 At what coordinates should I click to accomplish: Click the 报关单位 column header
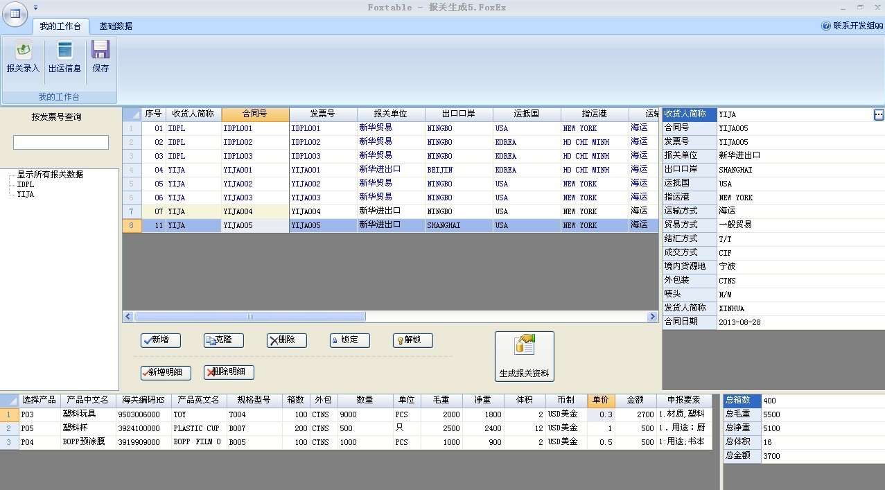(391, 114)
